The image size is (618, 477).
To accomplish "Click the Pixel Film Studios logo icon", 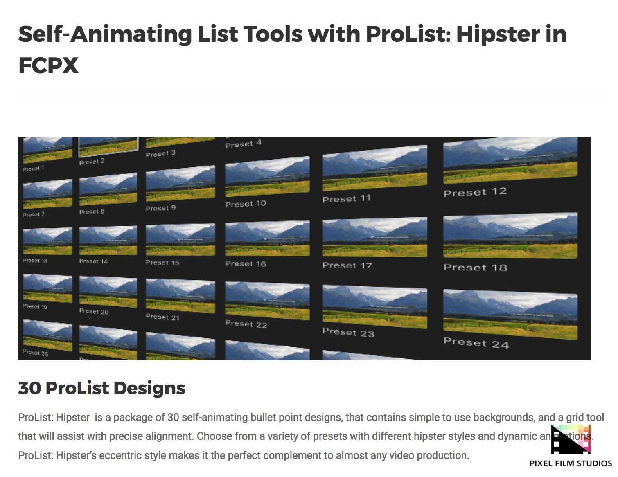I will point(571,439).
